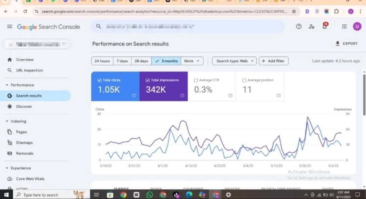Bookmark this page with star icon
The image size is (366, 199).
(294, 12)
